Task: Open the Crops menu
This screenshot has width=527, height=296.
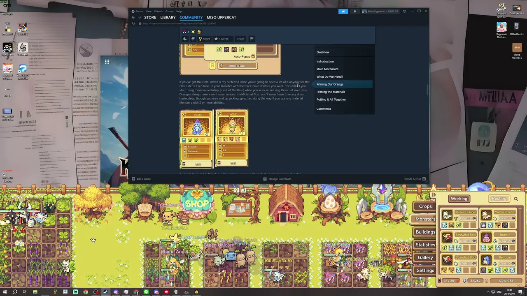Action: pyautogui.click(x=425, y=206)
